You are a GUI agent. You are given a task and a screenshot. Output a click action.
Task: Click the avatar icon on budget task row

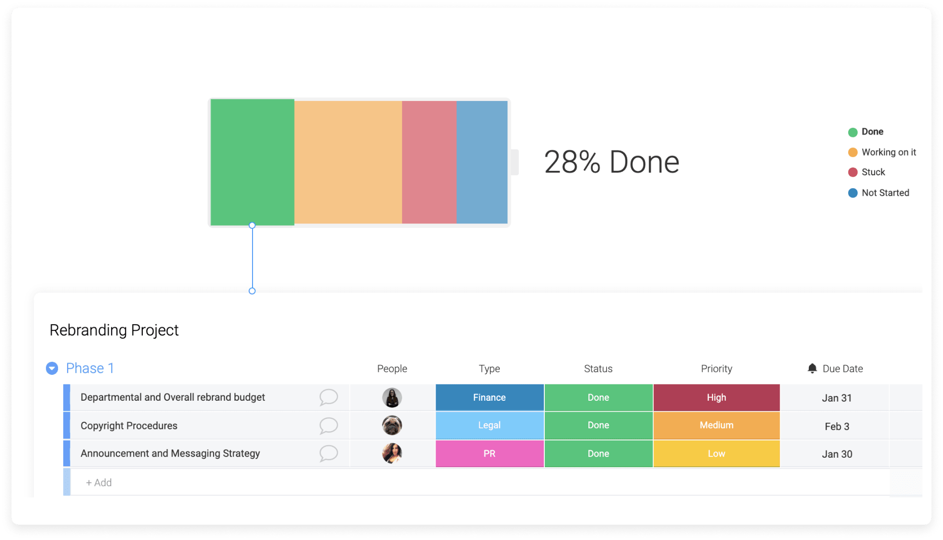(x=392, y=397)
